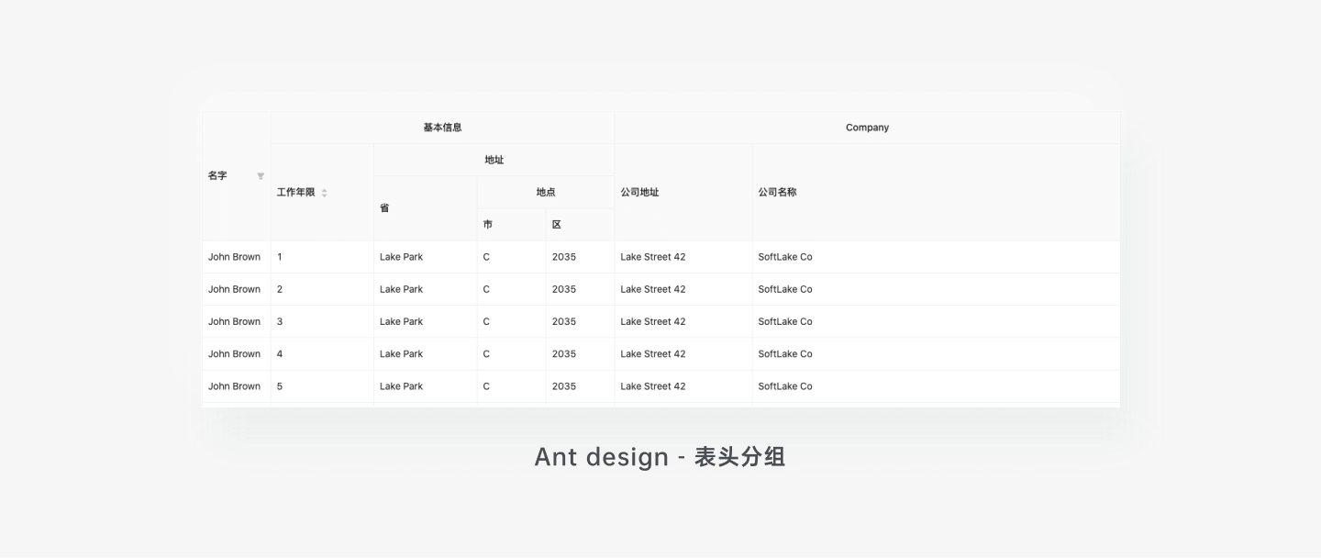Viewport: 1321px width, 558px height.
Task: Click the 区 column header
Action: (557, 225)
